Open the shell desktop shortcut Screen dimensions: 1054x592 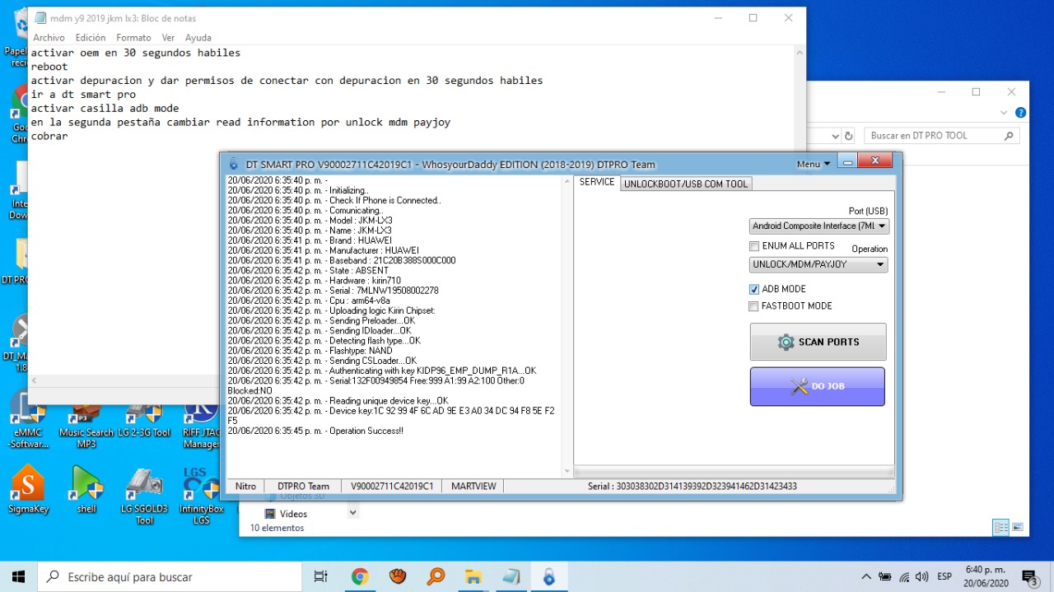tap(86, 489)
